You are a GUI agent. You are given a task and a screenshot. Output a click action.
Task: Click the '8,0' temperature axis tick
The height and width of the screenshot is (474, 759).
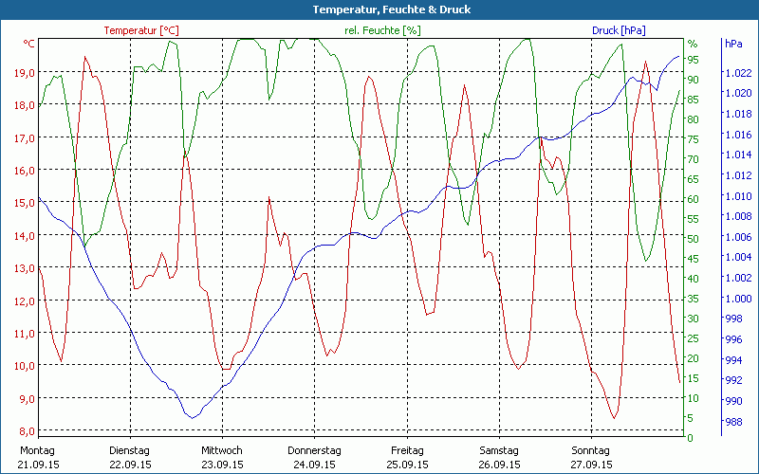click(27, 431)
